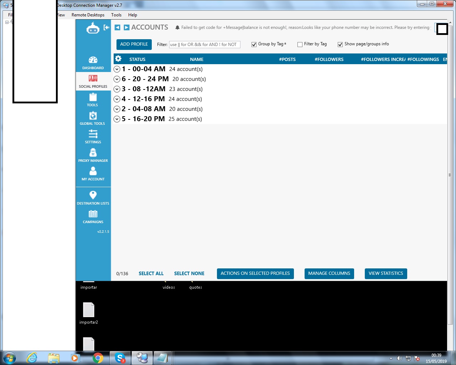Image resolution: width=456 pixels, height=365 pixels.
Task: Open My Account page
Action: (93, 174)
